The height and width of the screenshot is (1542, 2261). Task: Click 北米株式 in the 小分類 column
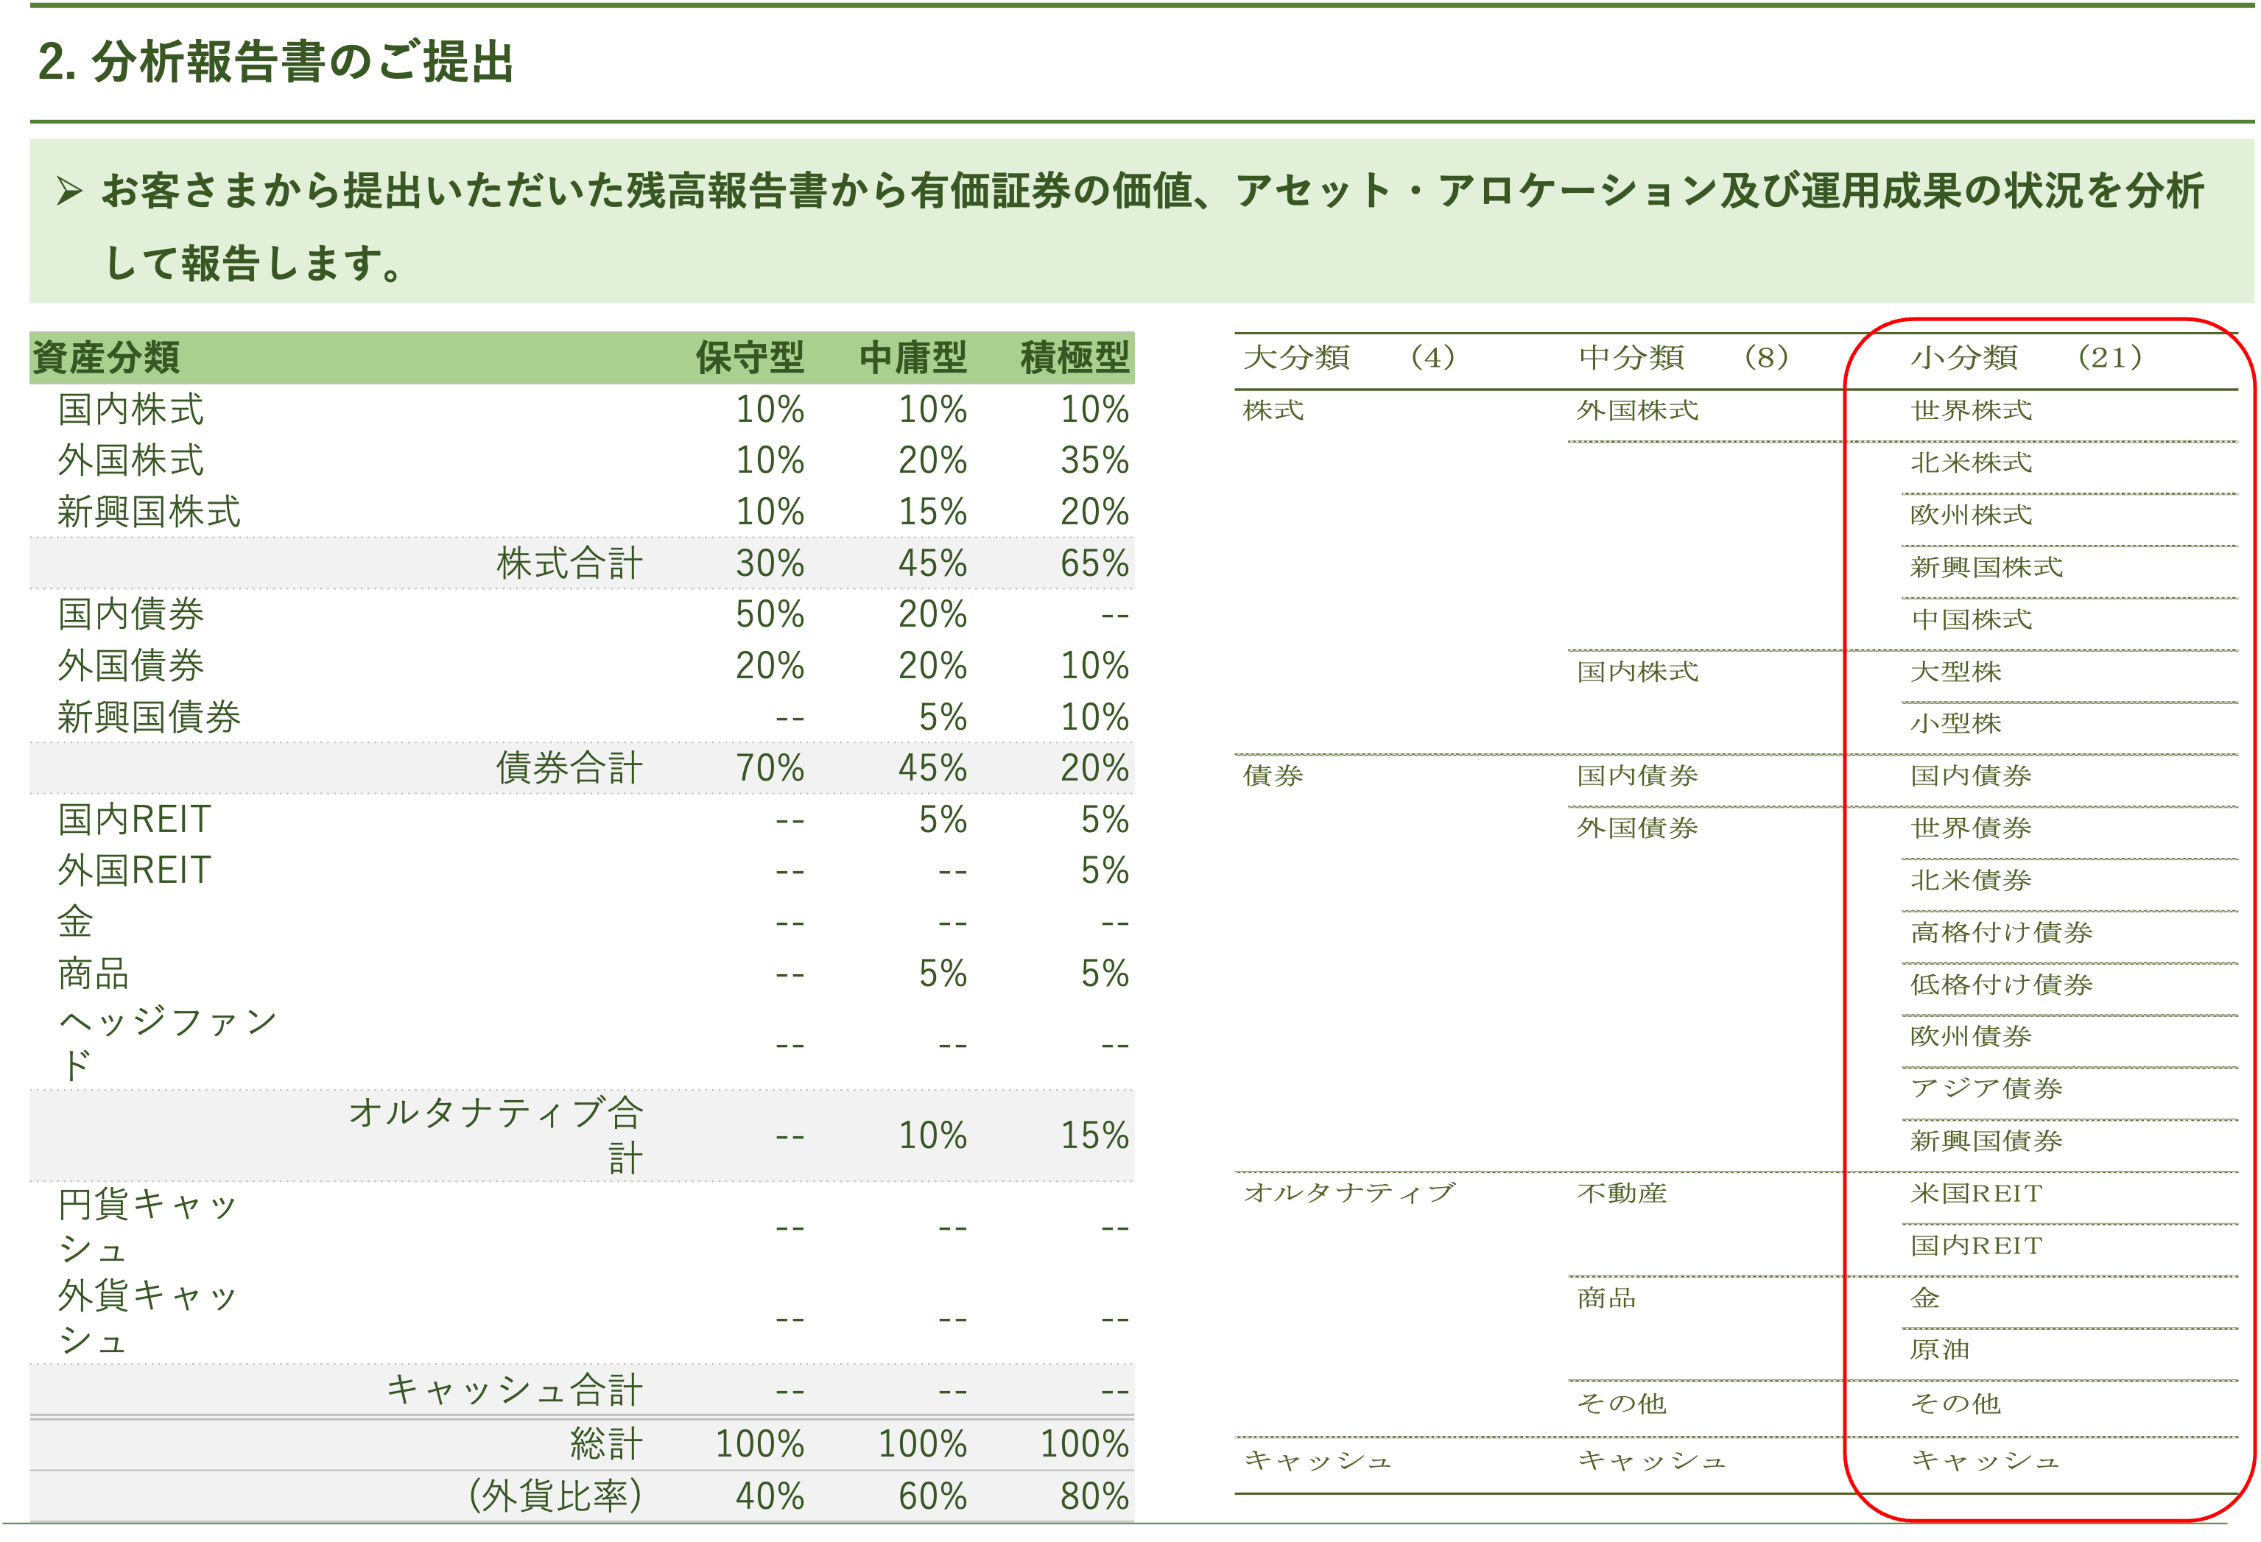coord(1971,462)
